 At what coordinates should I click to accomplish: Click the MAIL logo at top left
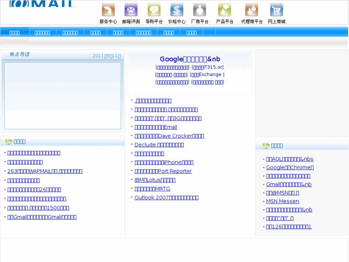coord(43,3)
